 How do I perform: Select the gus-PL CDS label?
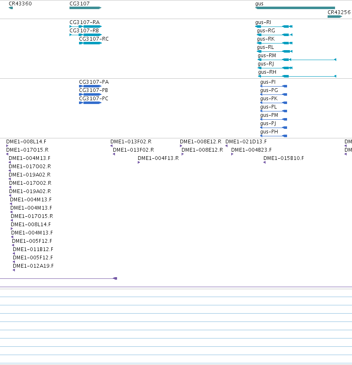pos(268,107)
